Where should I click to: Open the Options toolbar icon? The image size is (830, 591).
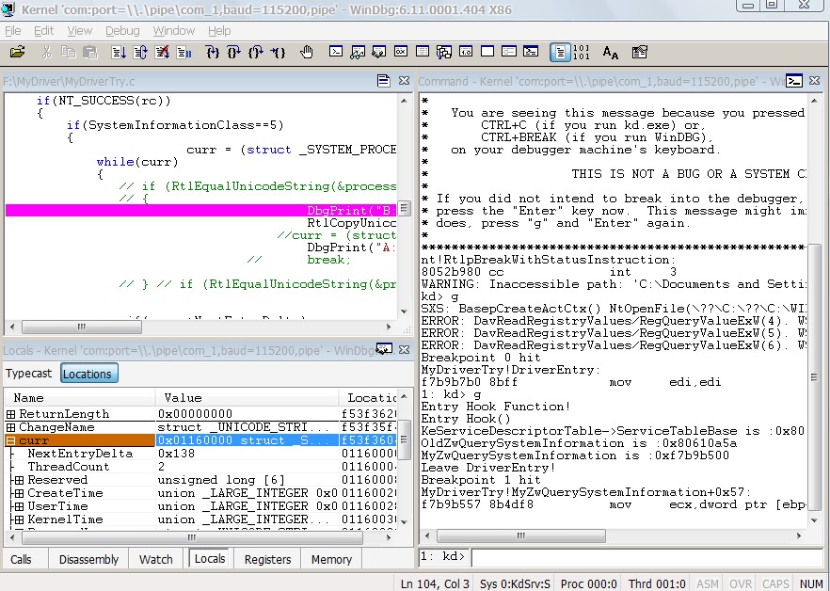point(640,52)
